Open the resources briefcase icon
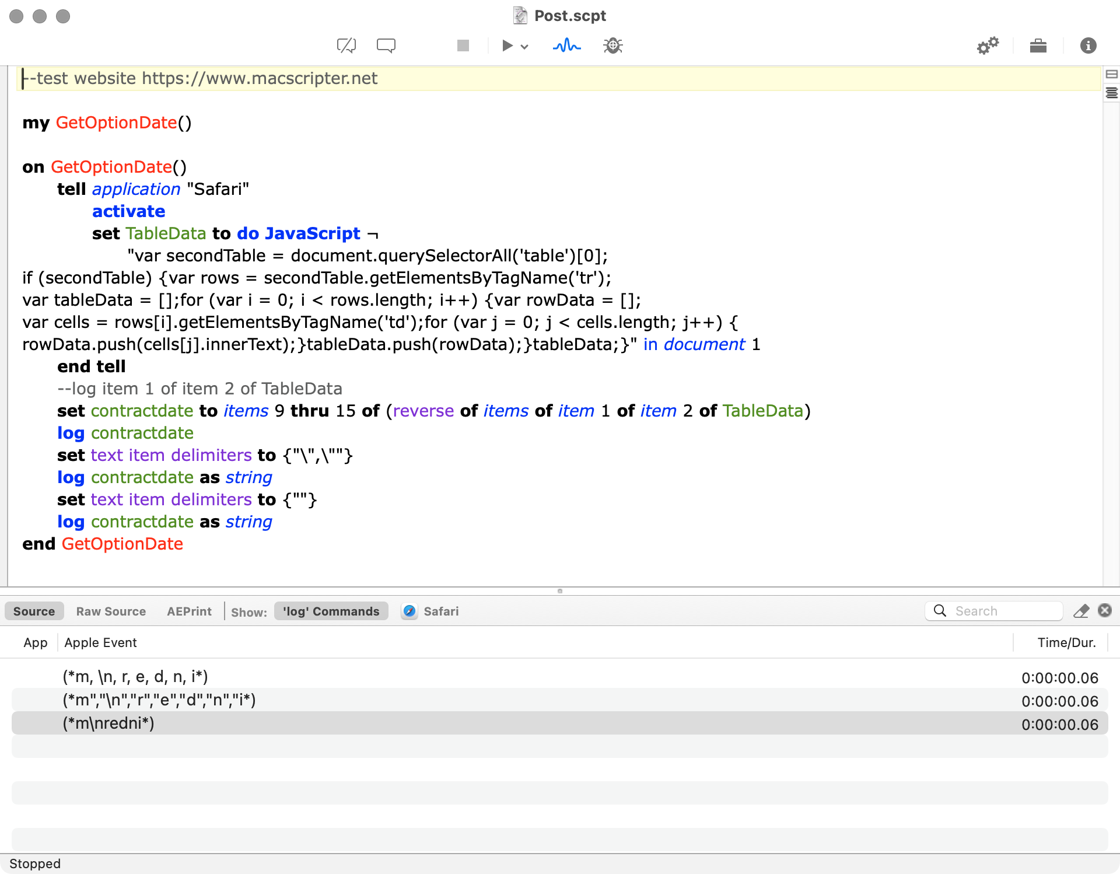The height and width of the screenshot is (874, 1120). pos(1038,46)
